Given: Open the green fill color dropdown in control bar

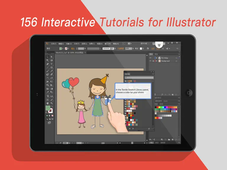Looking at the screenshot, I should [63, 49].
